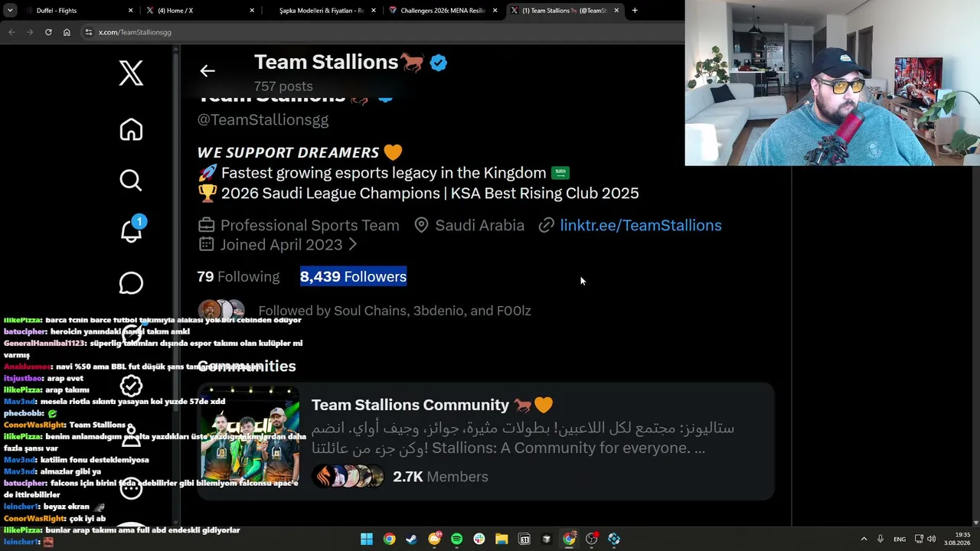
Task: Show hidden system tray icons
Action: [x=864, y=540]
